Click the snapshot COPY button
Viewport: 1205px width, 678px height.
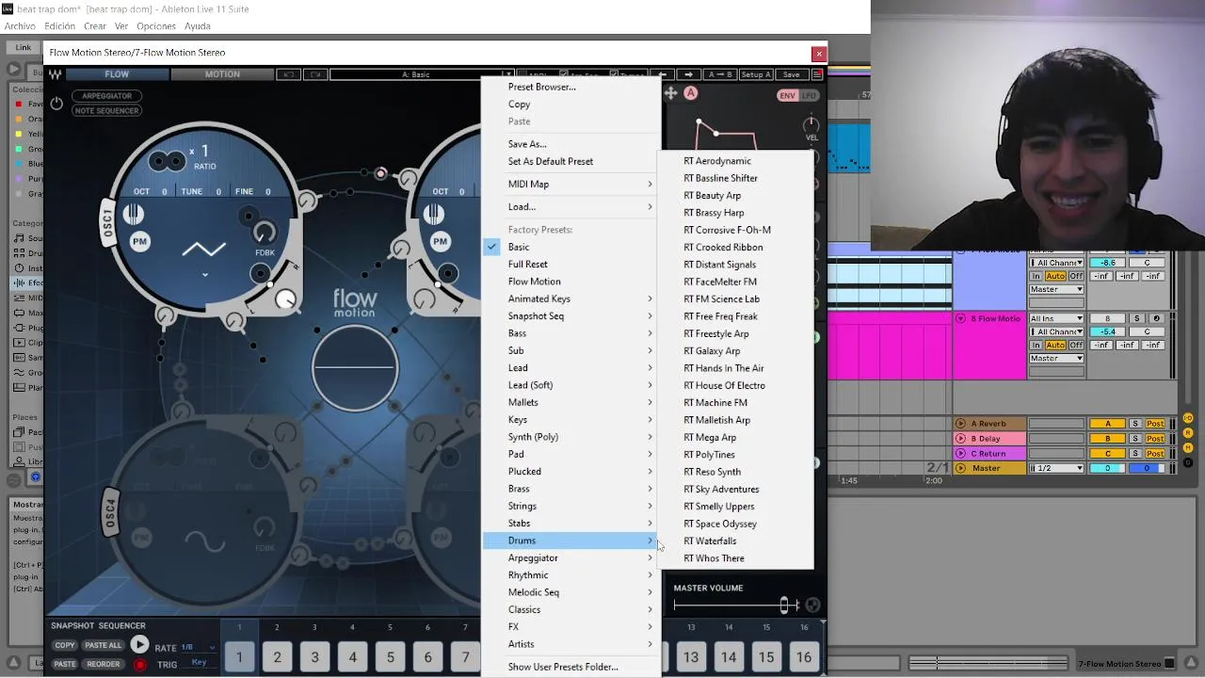click(x=65, y=645)
